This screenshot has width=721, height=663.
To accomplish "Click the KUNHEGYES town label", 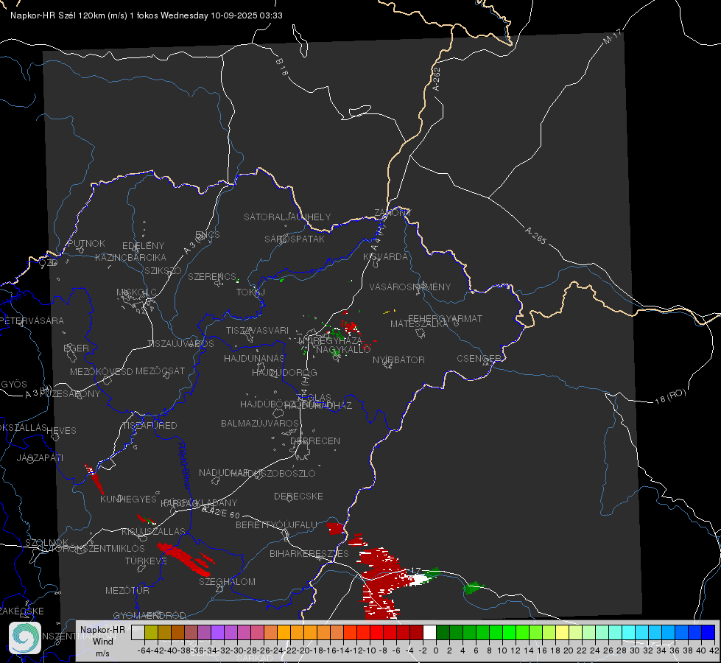I will tap(129, 499).
